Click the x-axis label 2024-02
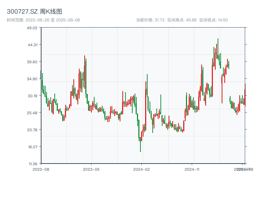Image resolution: width=272 pixels, height=204 pixels. click(x=141, y=169)
